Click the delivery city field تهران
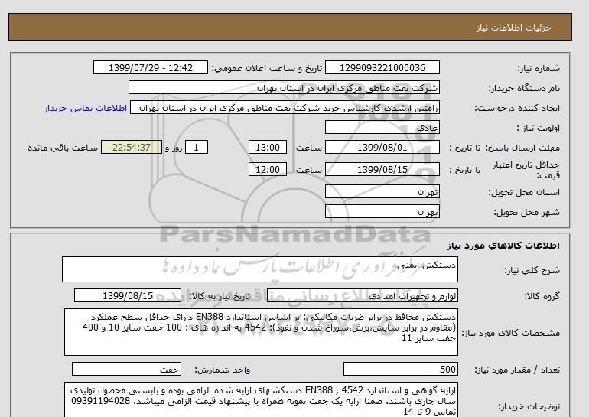The height and width of the screenshot is (417, 589). tap(382, 212)
